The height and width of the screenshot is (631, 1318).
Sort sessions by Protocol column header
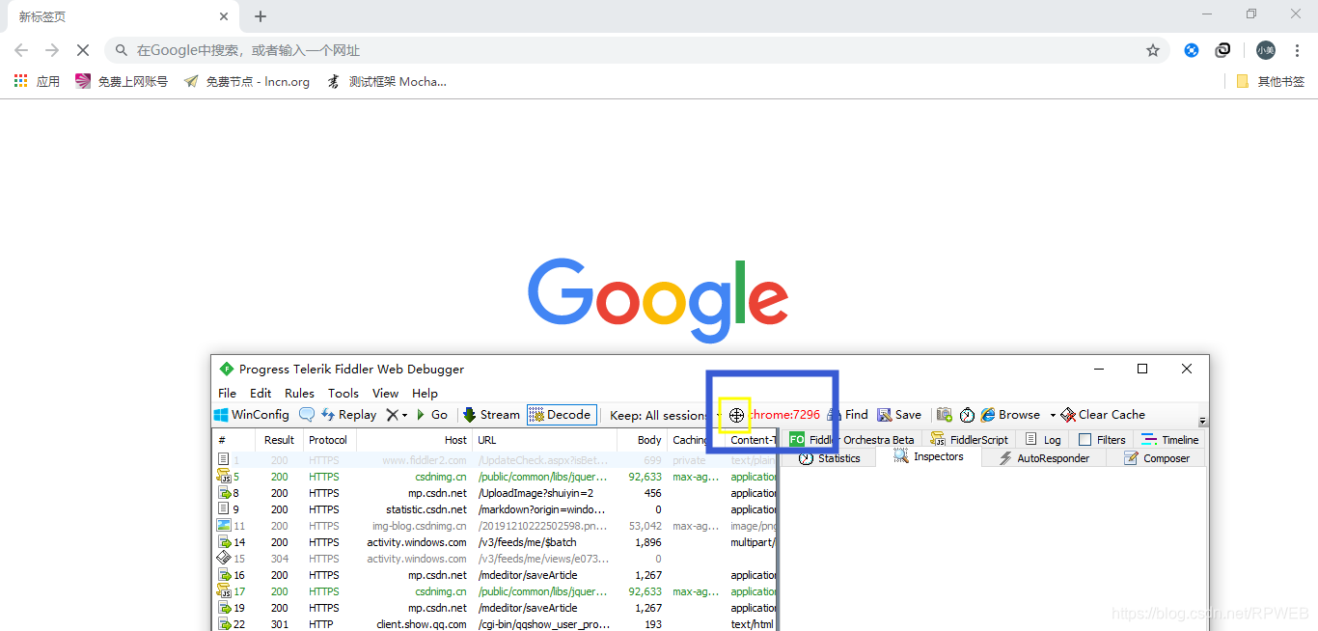click(329, 440)
